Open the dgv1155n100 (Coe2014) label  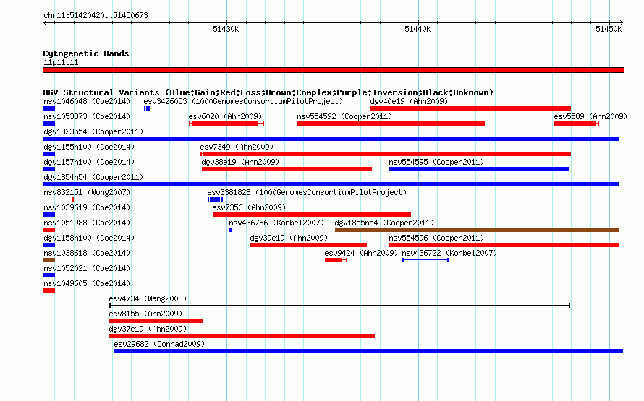[89, 147]
